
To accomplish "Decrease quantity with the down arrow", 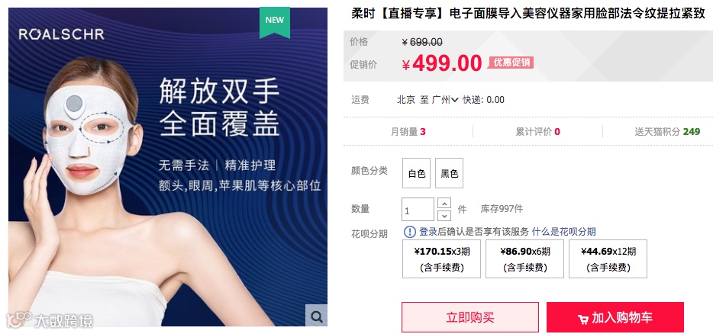I will (444, 215).
